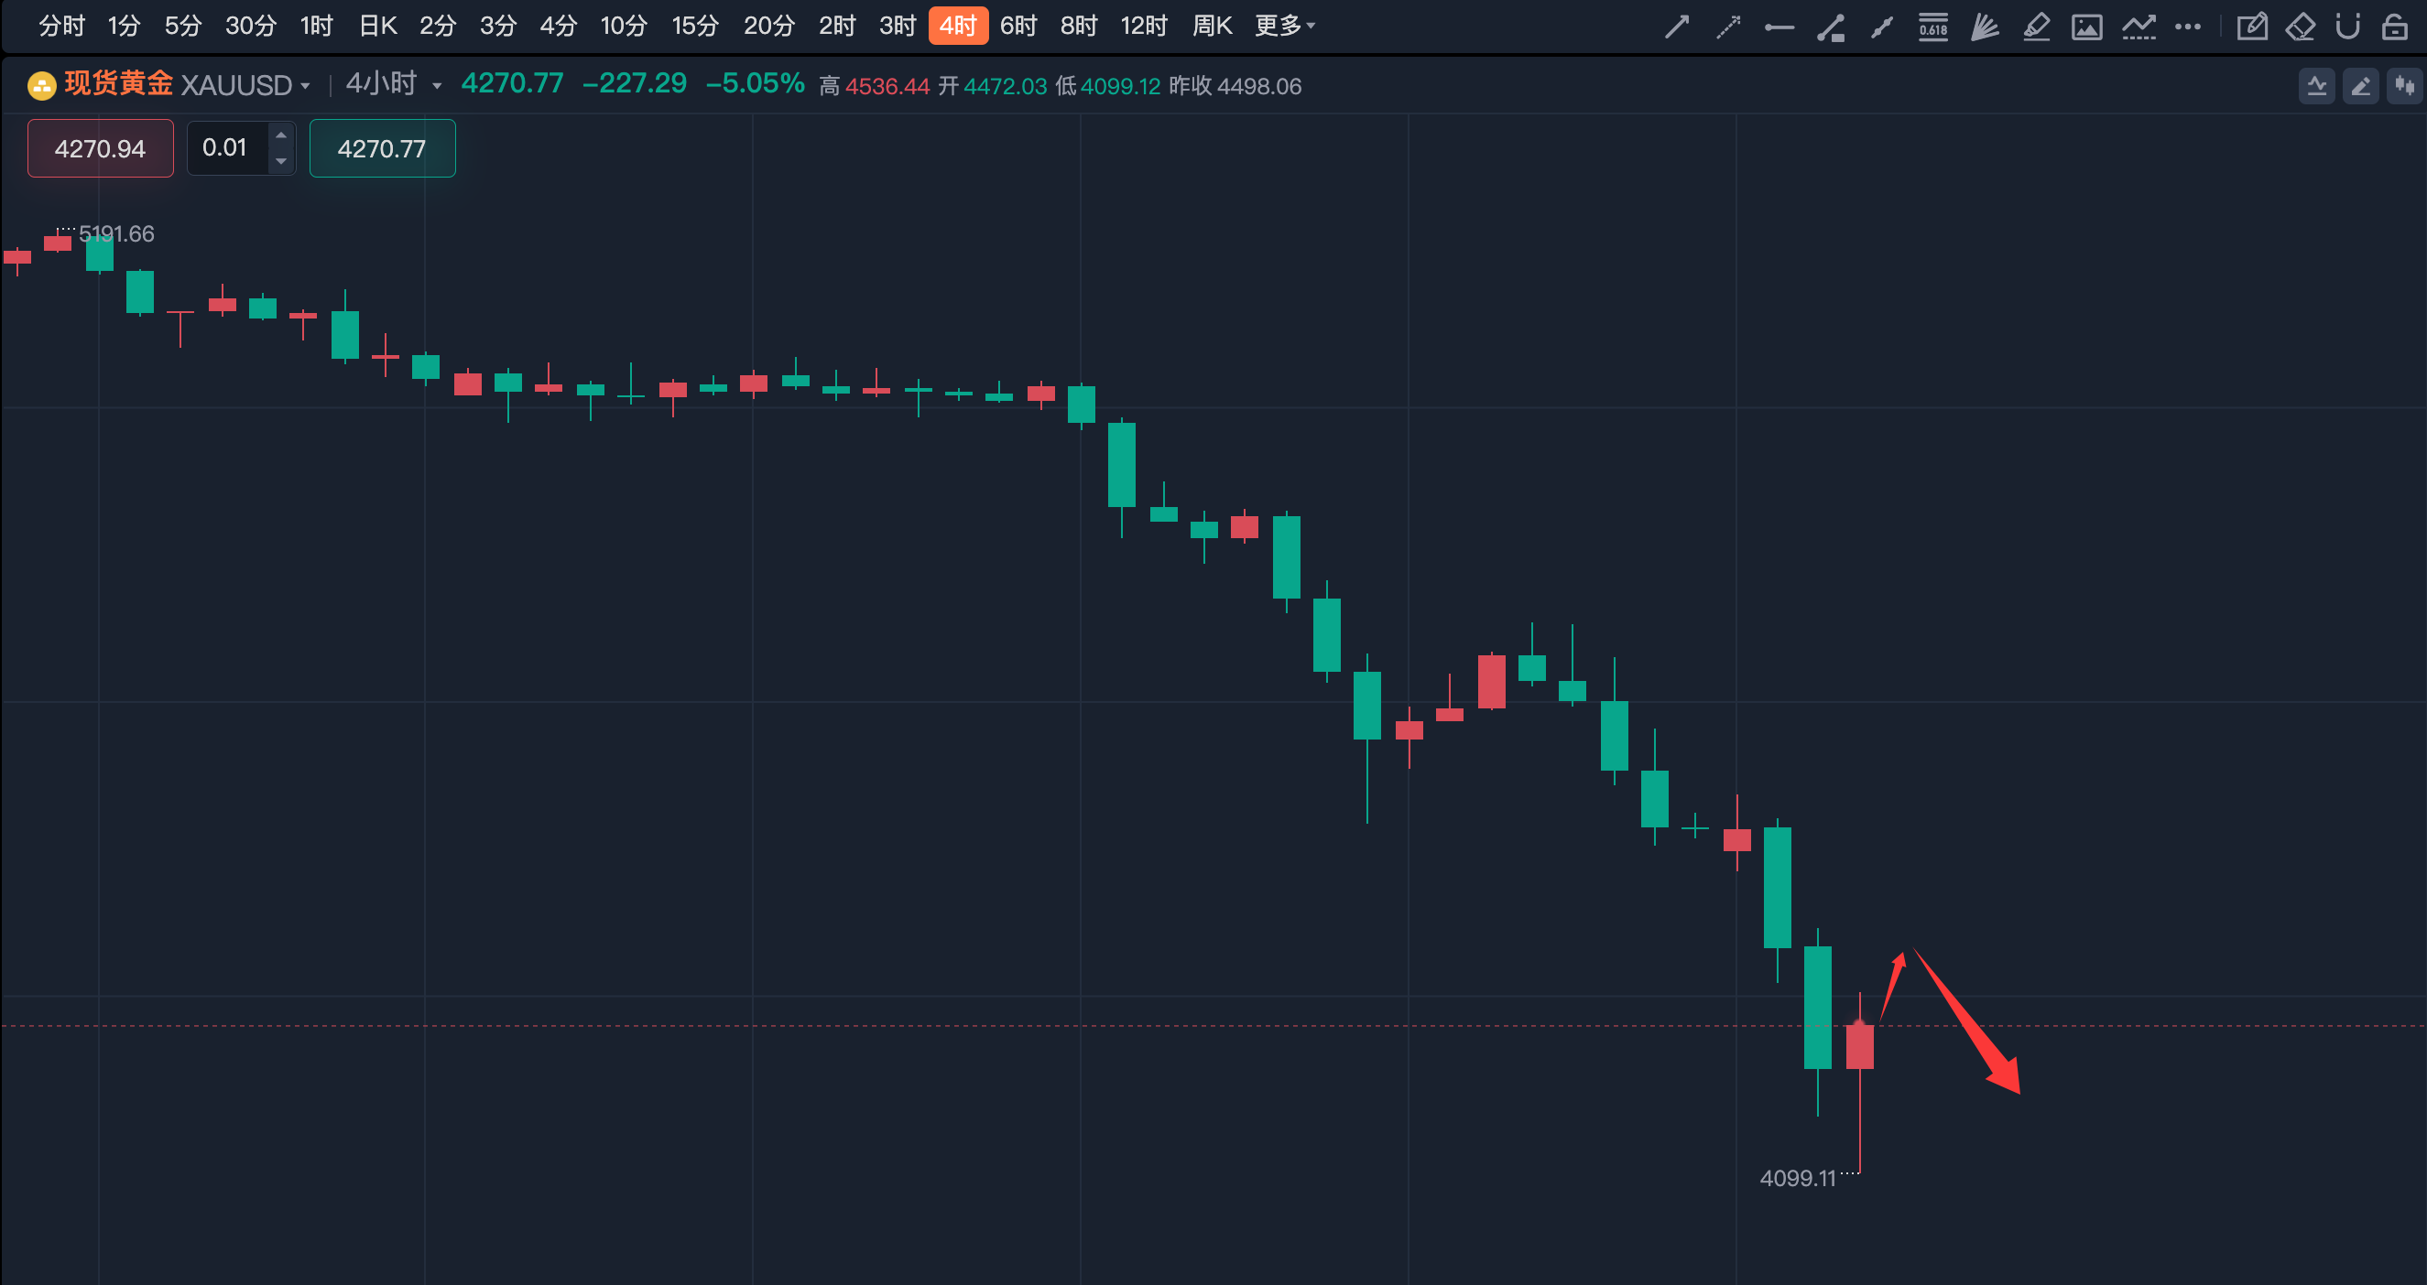Screen dimensions: 2427x1285
Task: Open the Fibonacci 0.618 retracement tool
Action: point(1932,27)
